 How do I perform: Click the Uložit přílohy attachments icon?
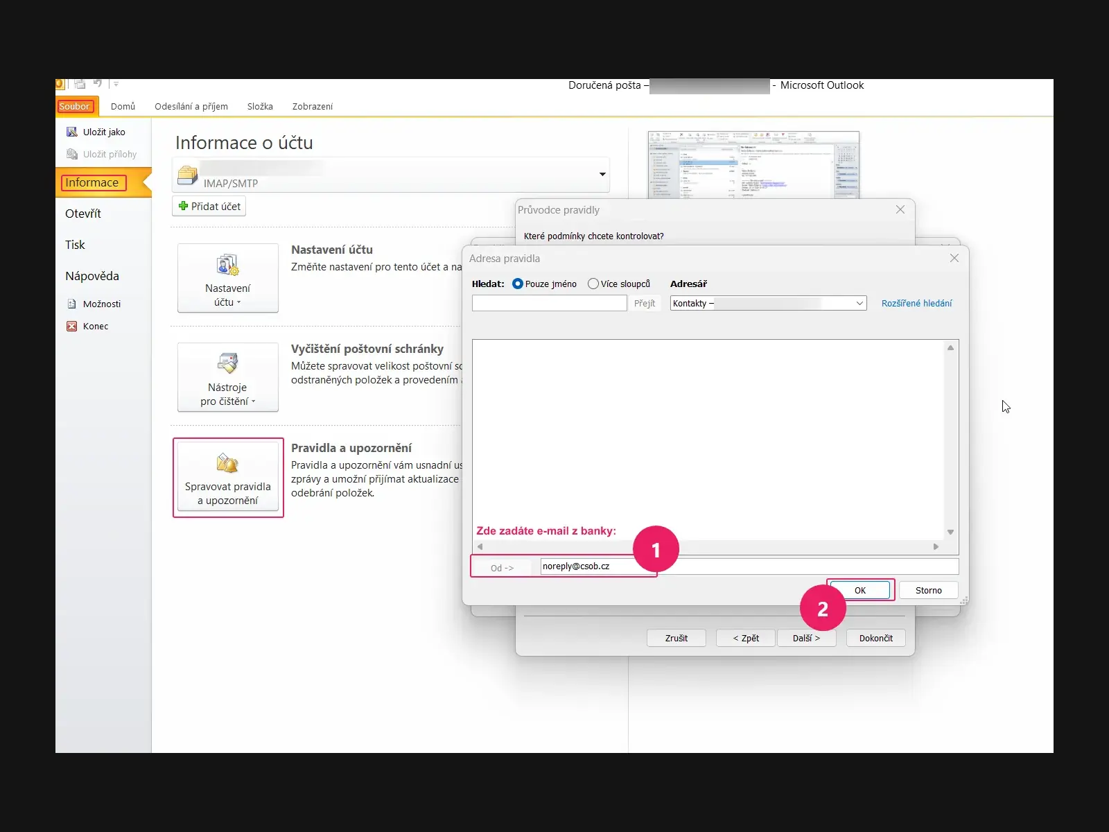(71, 154)
